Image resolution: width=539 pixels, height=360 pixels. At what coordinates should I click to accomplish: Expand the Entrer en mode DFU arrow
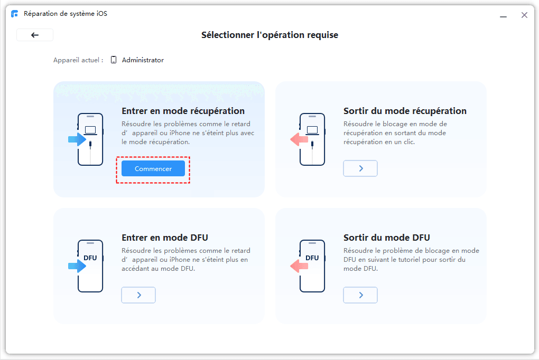138,295
